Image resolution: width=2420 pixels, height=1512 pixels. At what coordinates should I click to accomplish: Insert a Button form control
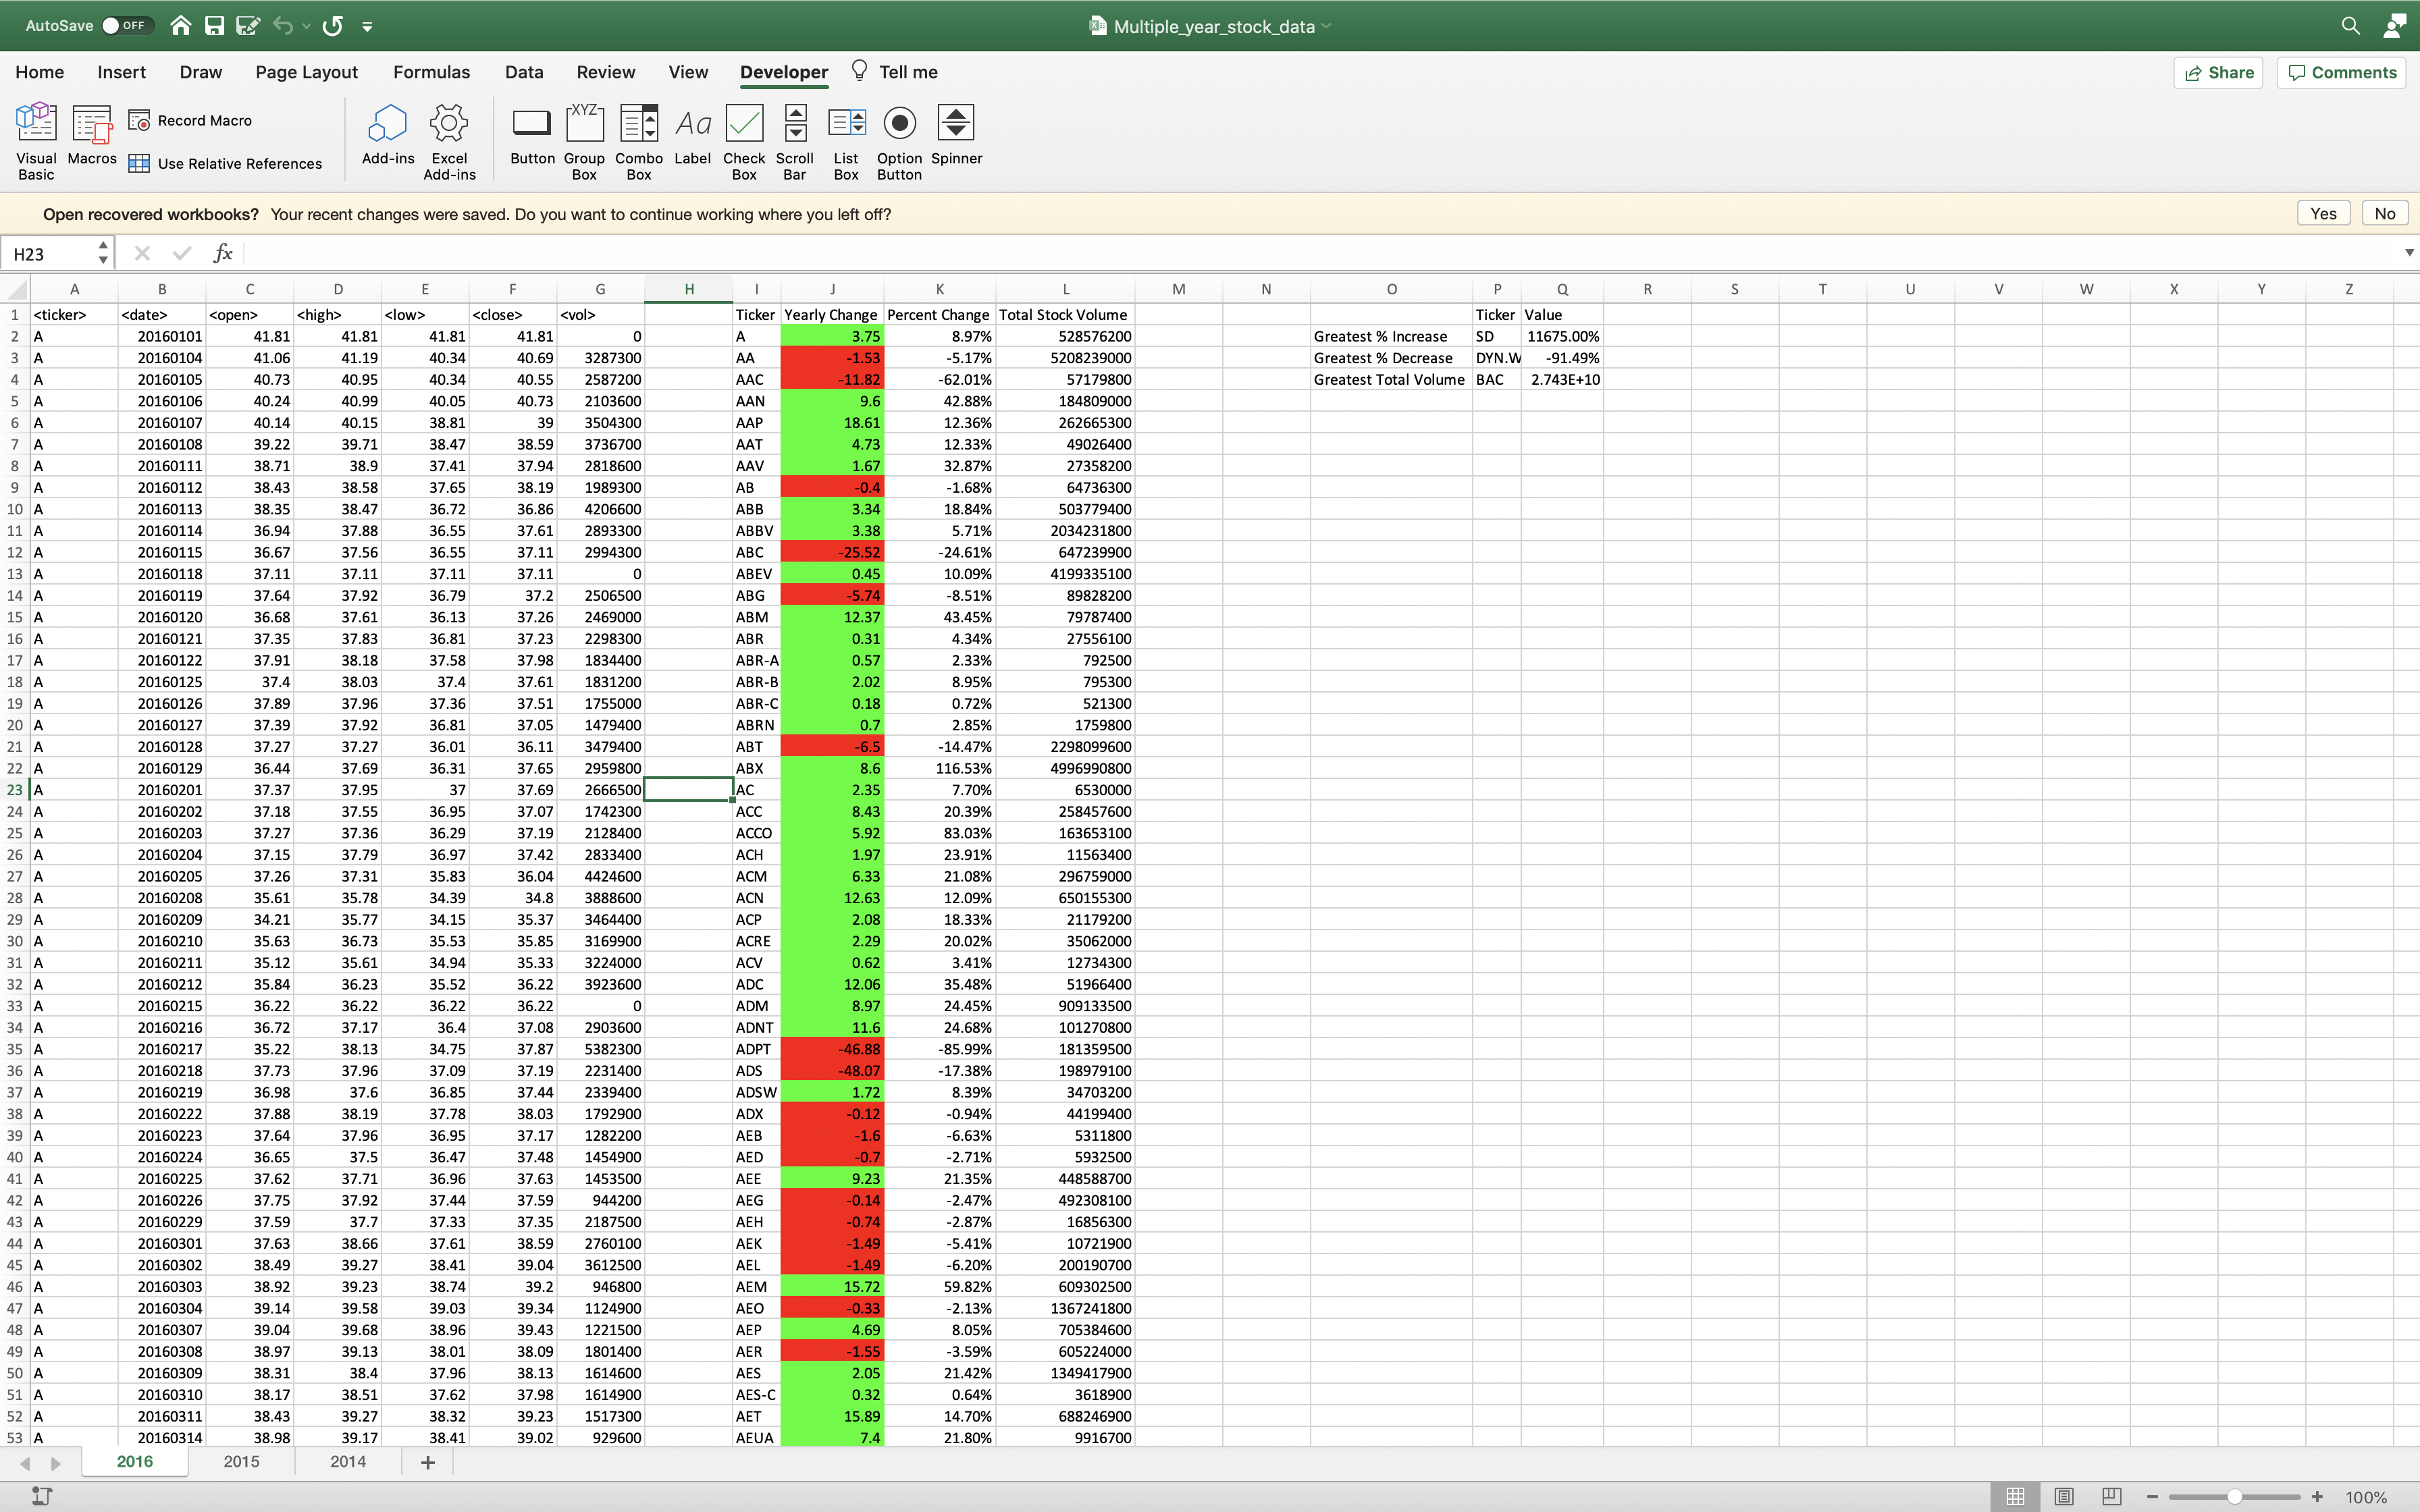point(532,134)
